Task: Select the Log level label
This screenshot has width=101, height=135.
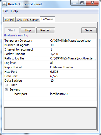Action: click(10, 63)
